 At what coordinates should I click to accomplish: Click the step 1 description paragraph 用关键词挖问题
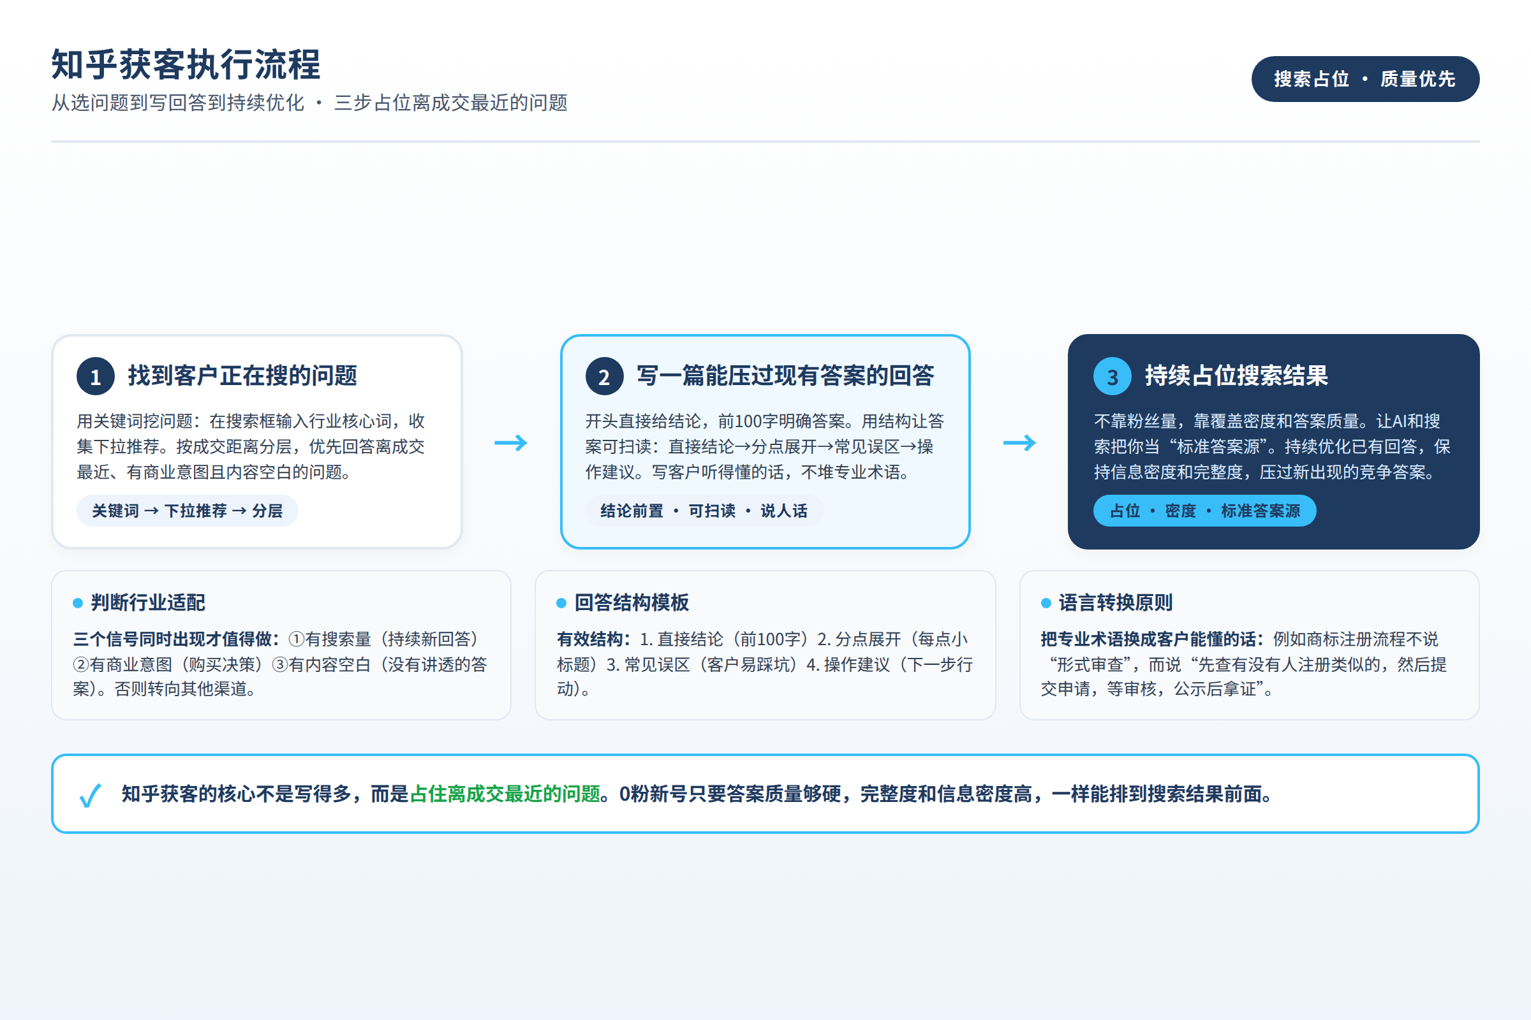point(251,446)
